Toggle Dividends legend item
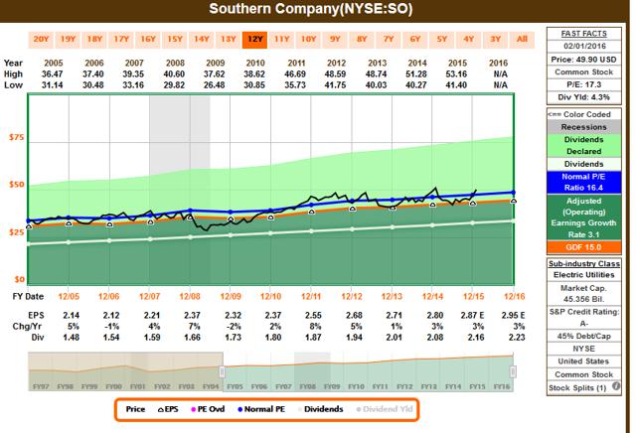 [x=320, y=409]
